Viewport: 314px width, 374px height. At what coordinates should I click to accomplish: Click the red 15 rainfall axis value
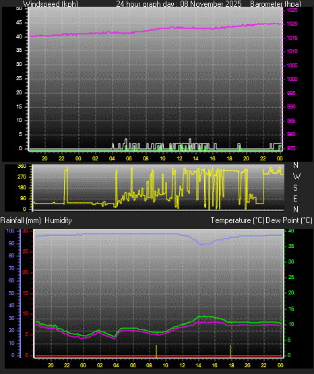[x=26, y=293]
